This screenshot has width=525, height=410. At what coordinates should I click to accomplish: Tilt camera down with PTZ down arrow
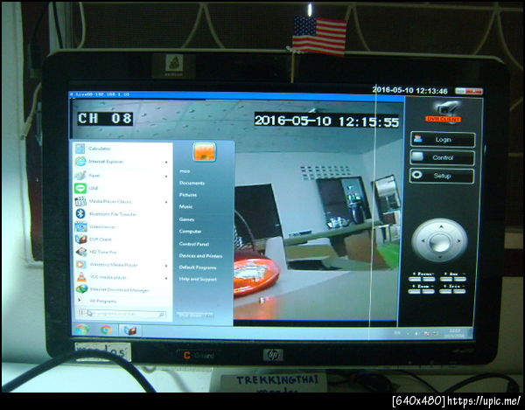tap(439, 257)
